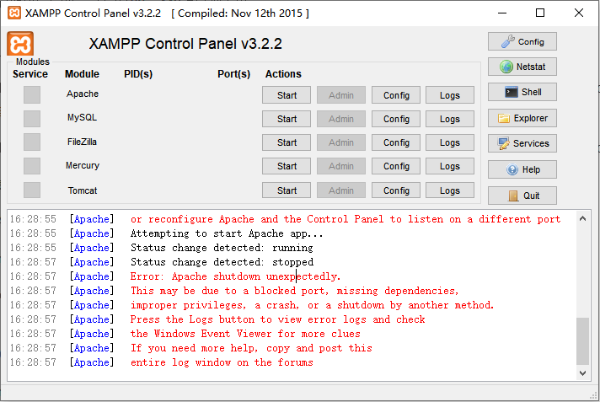Click the MySQL module name

pyautogui.click(x=82, y=117)
